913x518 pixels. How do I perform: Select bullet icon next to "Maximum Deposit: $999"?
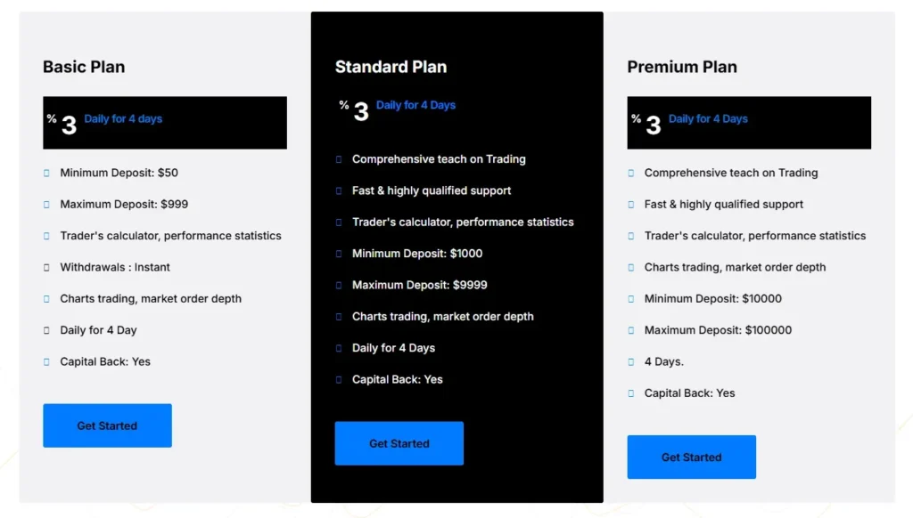[x=47, y=205]
